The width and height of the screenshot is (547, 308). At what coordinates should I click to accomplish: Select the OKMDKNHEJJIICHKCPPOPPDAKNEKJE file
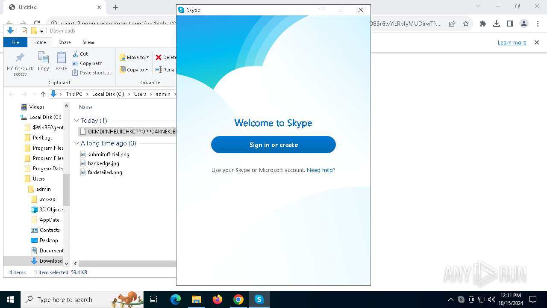127,132
